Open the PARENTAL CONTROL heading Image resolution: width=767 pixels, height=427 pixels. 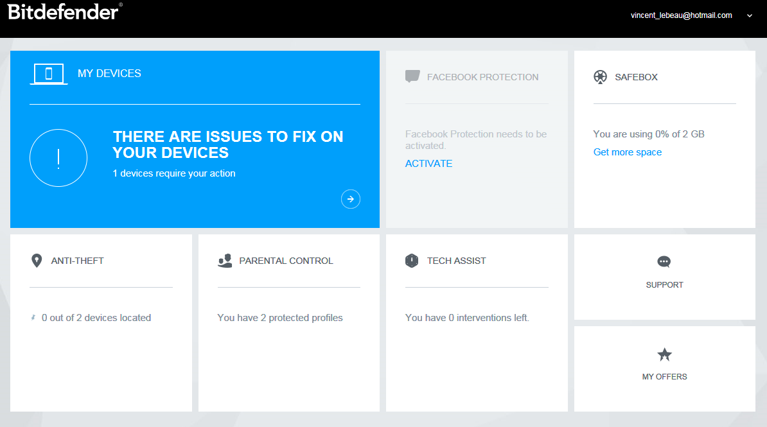286,261
